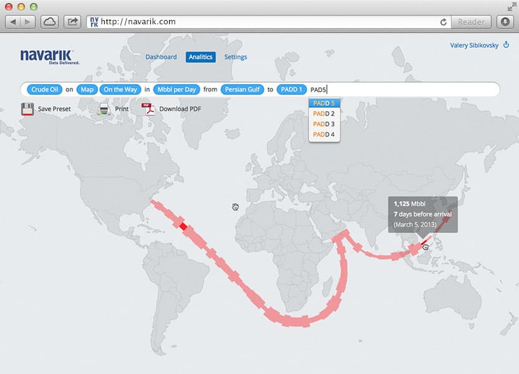This screenshot has height=374, width=519.
Task: Click the Crude Oil filter tag
Action: point(44,90)
